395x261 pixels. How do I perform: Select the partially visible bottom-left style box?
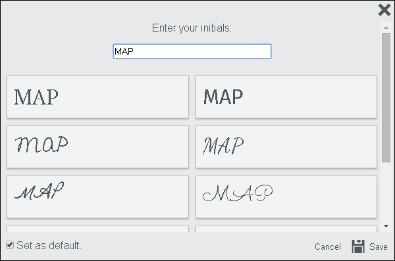click(97, 229)
